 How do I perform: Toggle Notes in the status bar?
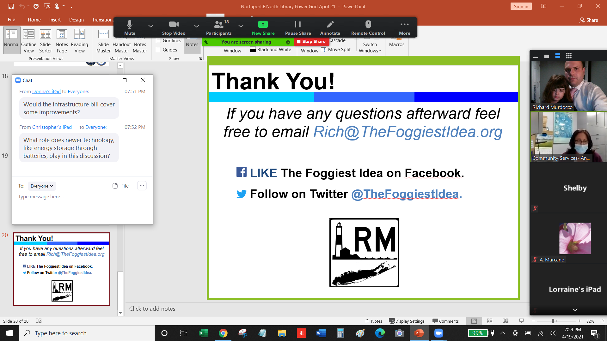click(373, 321)
